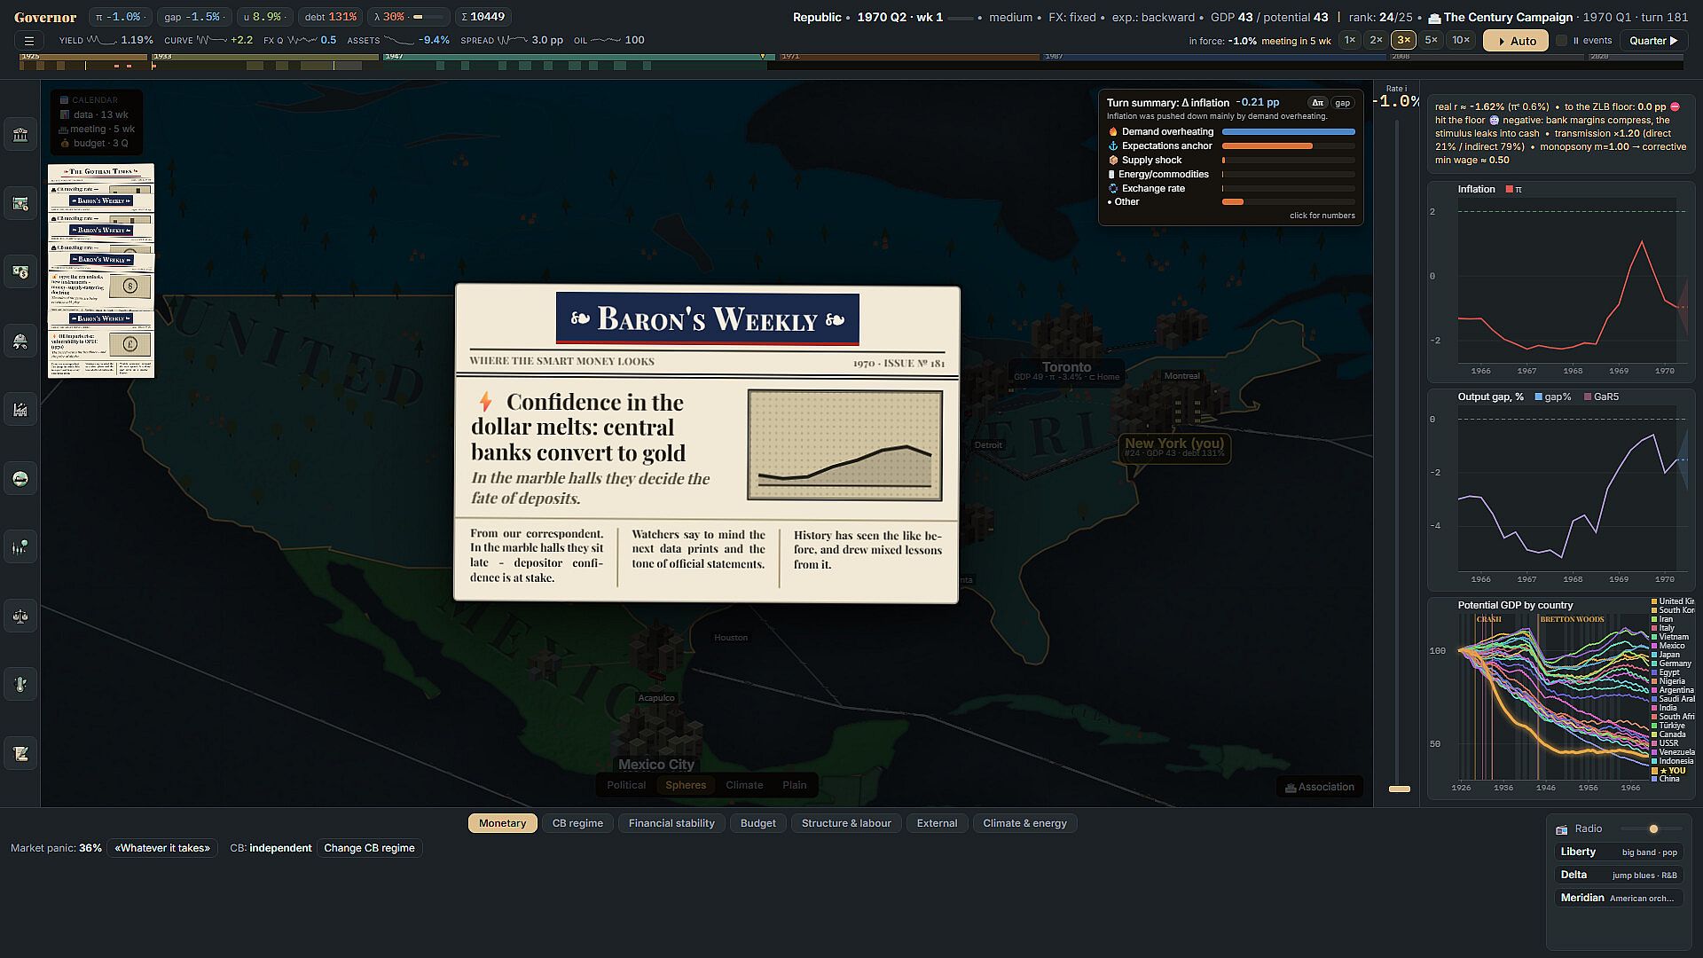1703x958 pixels.
Task: Adjust the Radio volume slider
Action: [x=1652, y=829]
